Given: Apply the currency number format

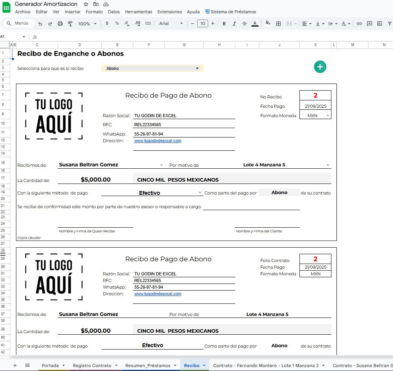Looking at the screenshot, I should [x=106, y=23].
